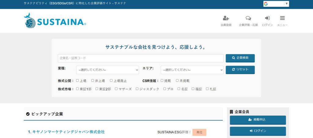Click the 企業検索 search button
The image size is (313, 138).
240,58
